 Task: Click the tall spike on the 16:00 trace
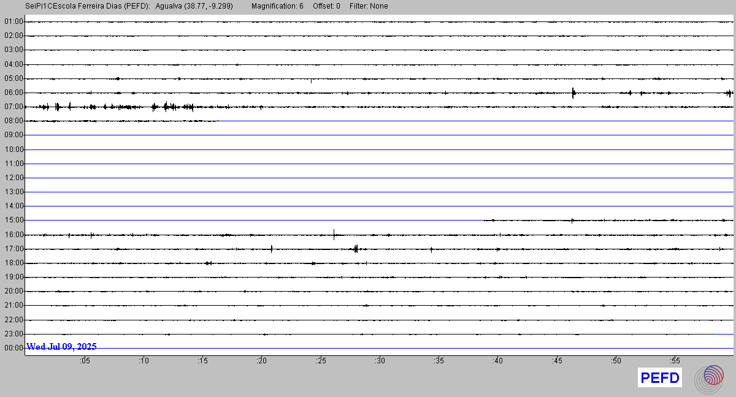334,234
